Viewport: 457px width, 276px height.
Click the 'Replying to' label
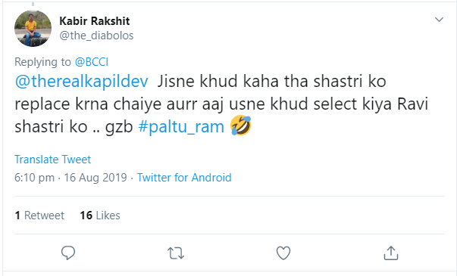tap(43, 62)
